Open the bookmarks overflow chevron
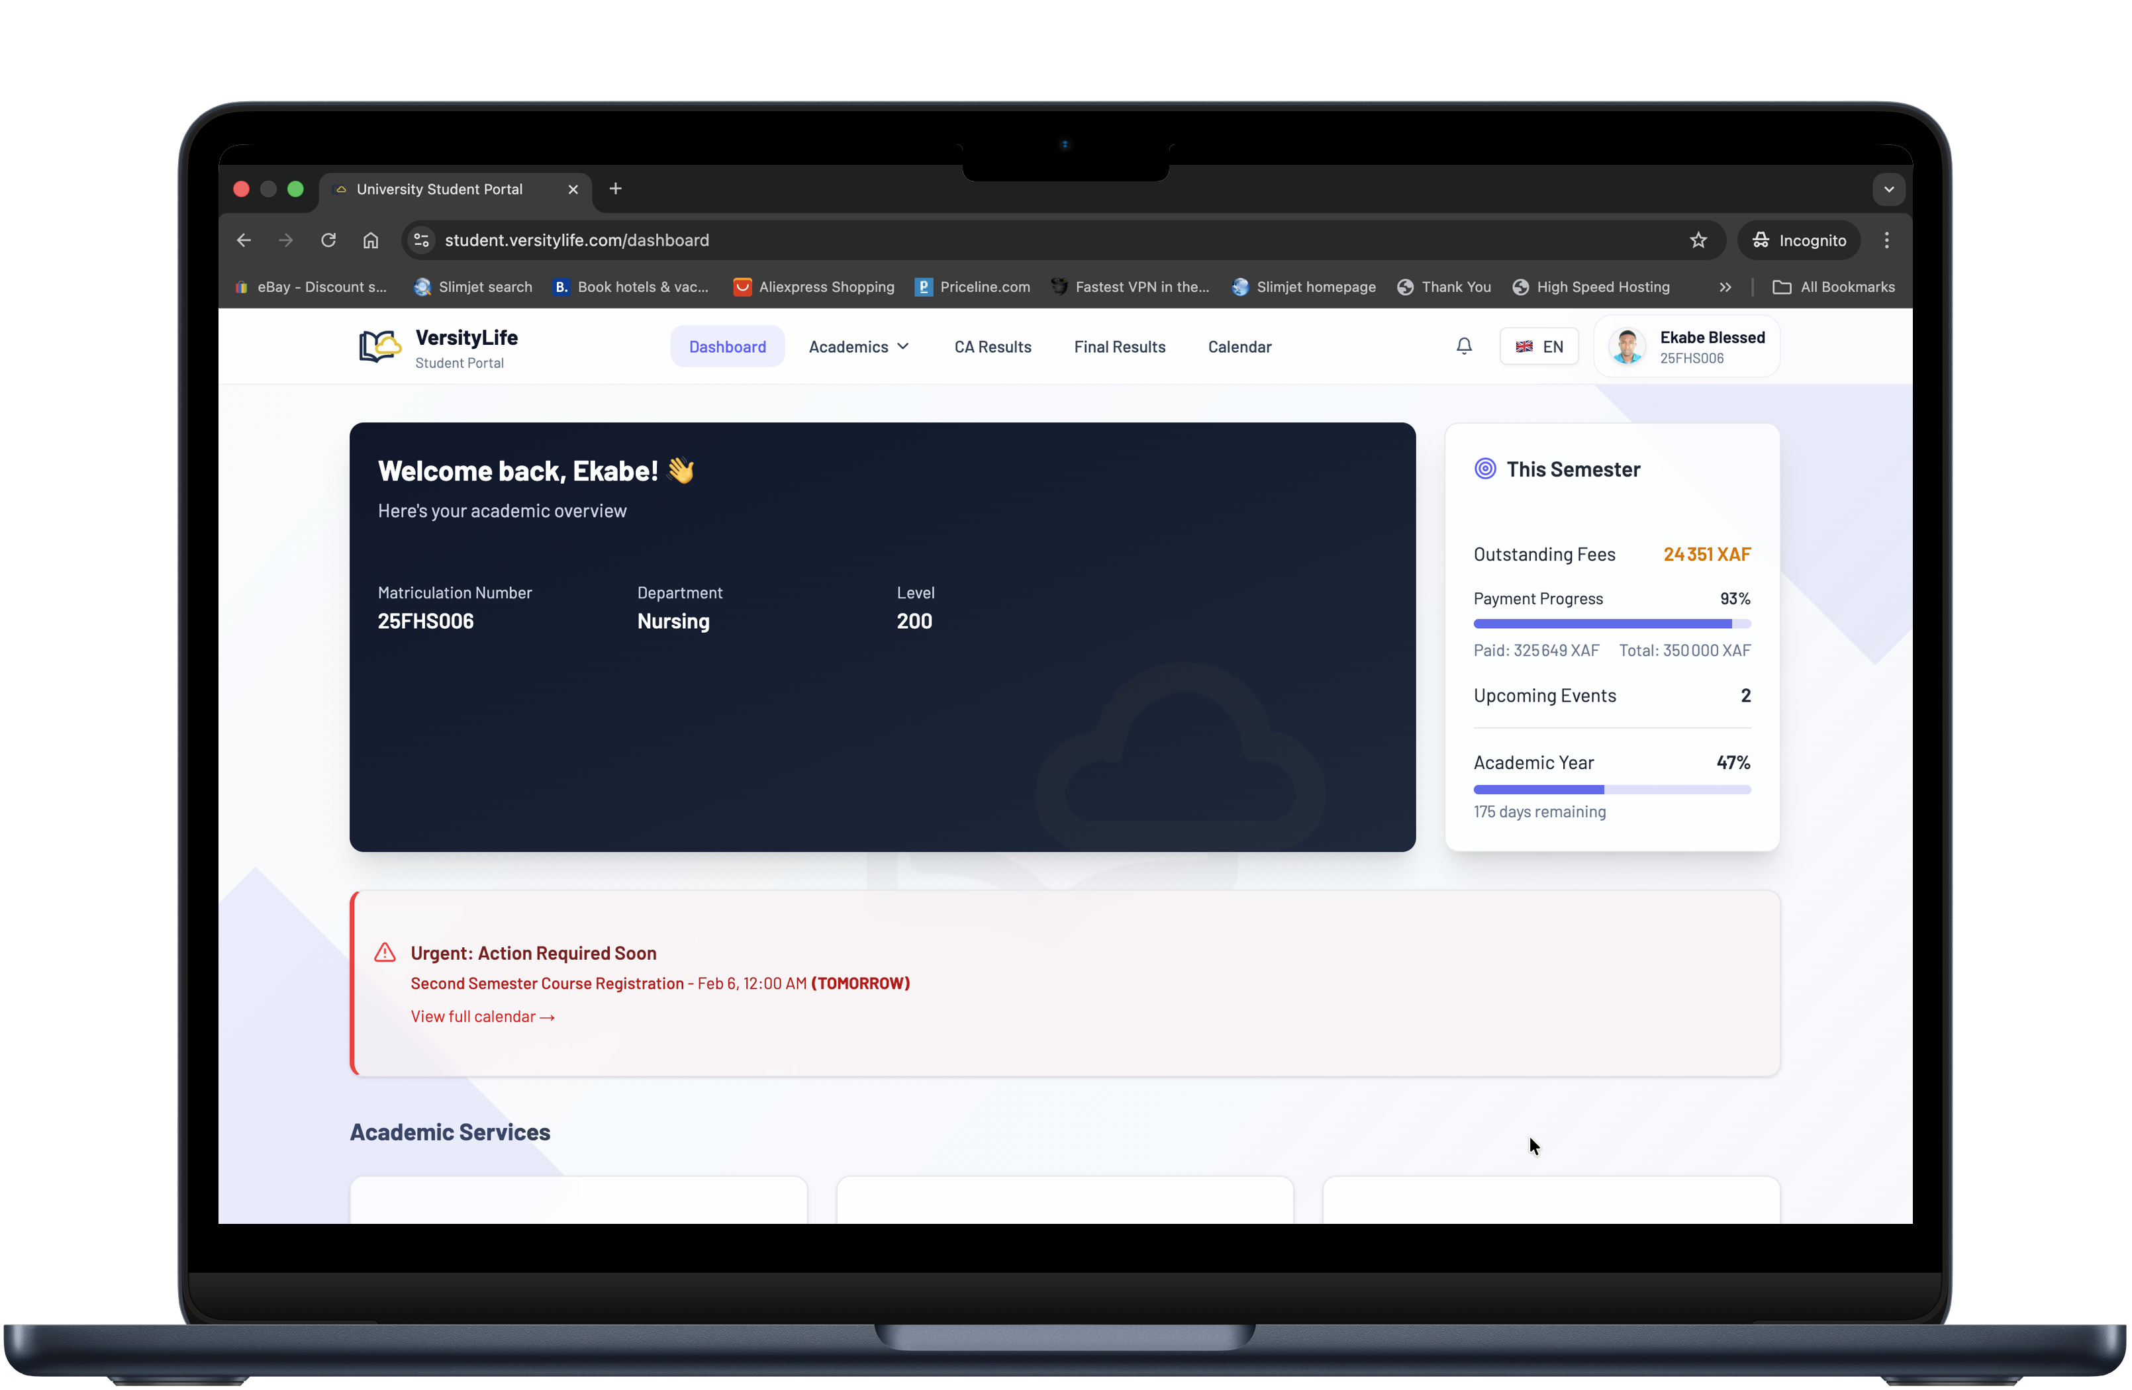2132x1390 pixels. 1724,287
